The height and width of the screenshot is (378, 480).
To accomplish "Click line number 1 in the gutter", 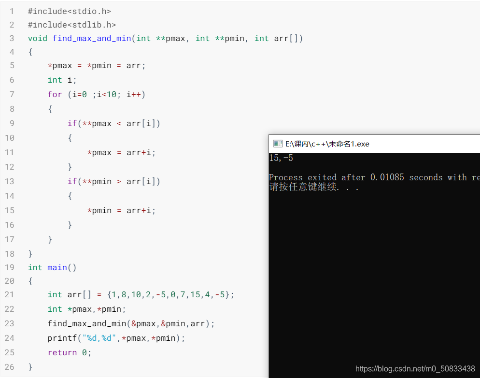I will [x=12, y=11].
